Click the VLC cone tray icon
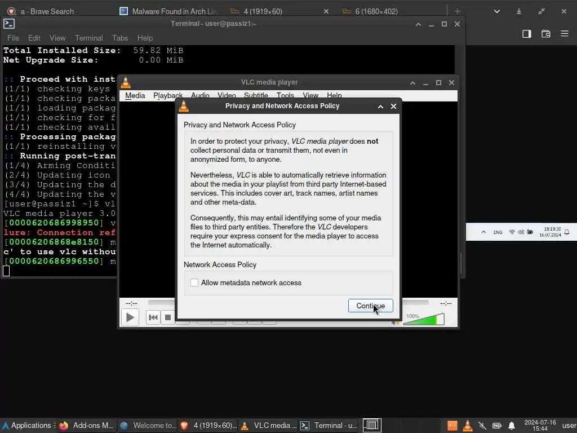The height and width of the screenshot is (433, 577). click(467, 426)
